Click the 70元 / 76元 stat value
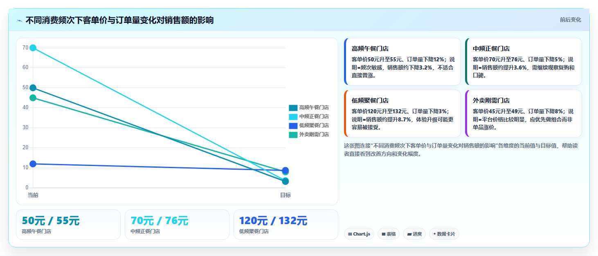The width and height of the screenshot is (598, 256). click(x=160, y=221)
